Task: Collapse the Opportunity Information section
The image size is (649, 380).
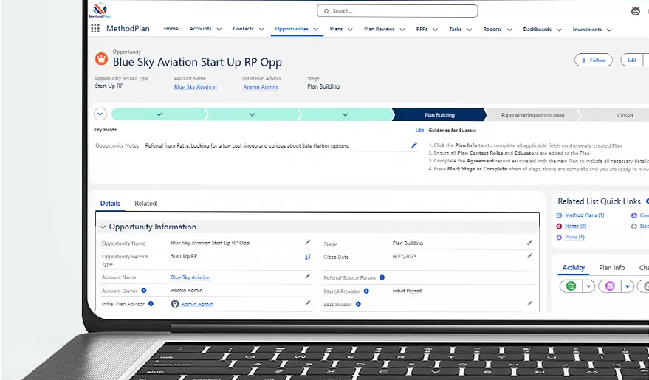Action: click(x=103, y=227)
